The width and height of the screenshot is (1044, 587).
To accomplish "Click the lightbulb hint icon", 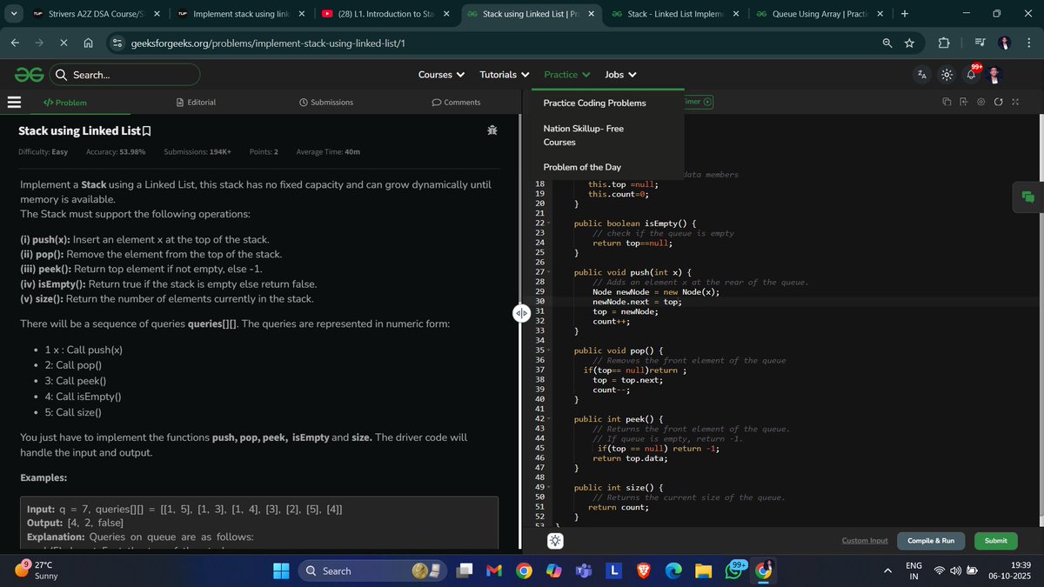I will click(x=555, y=541).
